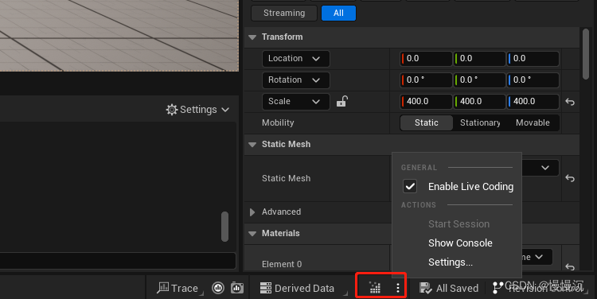Open the Scale type dropdown
597x299 pixels.
(296, 102)
